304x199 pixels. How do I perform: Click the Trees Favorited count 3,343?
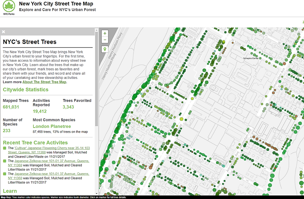click(68, 107)
